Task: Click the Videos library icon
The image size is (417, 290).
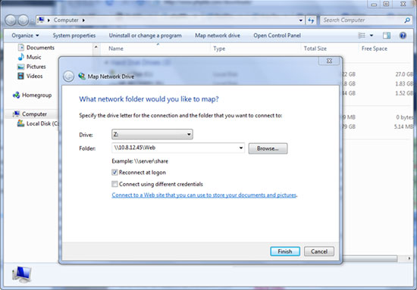Action: click(x=20, y=76)
